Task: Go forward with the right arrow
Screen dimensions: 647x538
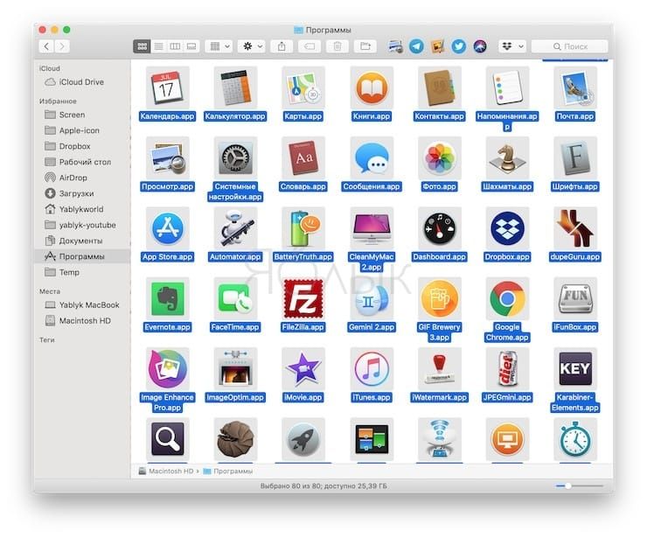Action: 62,46
